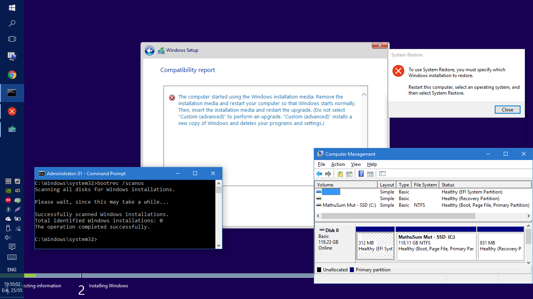
Task: Click battery power tray icon
Action: point(18,219)
